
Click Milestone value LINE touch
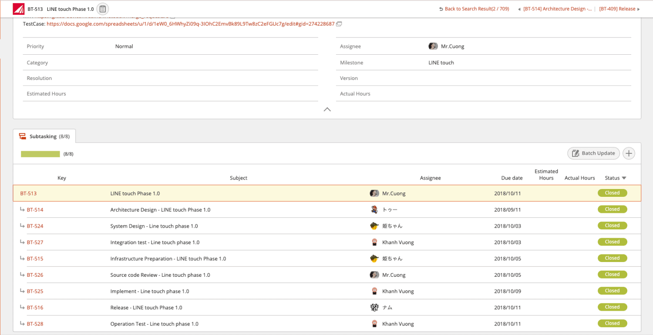(441, 63)
